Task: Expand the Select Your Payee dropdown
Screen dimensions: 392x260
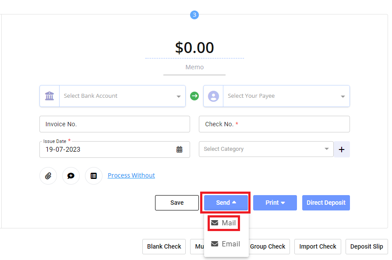Action: tap(342, 96)
